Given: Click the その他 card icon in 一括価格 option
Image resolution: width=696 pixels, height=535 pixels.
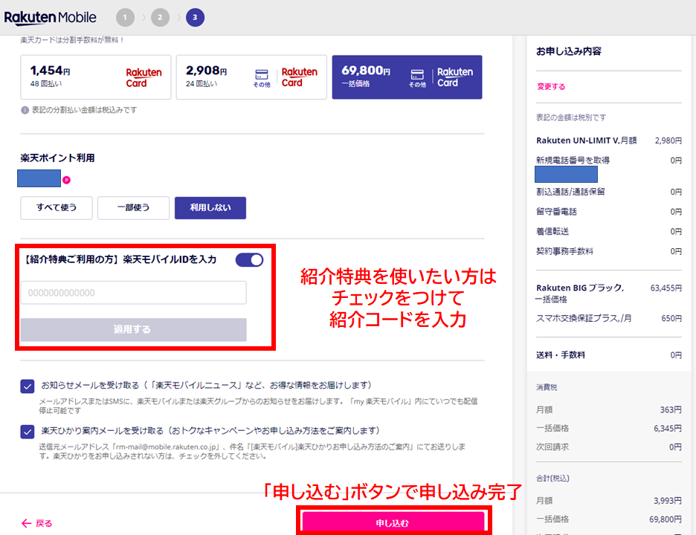Looking at the screenshot, I should pos(417,78).
